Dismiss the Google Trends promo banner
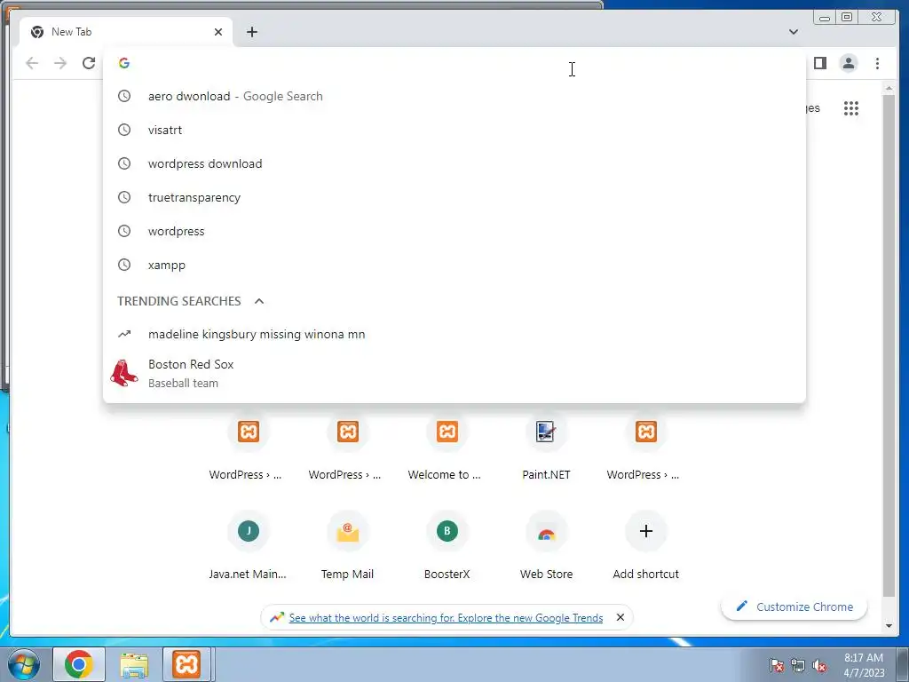Image resolution: width=909 pixels, height=682 pixels. coord(620,617)
